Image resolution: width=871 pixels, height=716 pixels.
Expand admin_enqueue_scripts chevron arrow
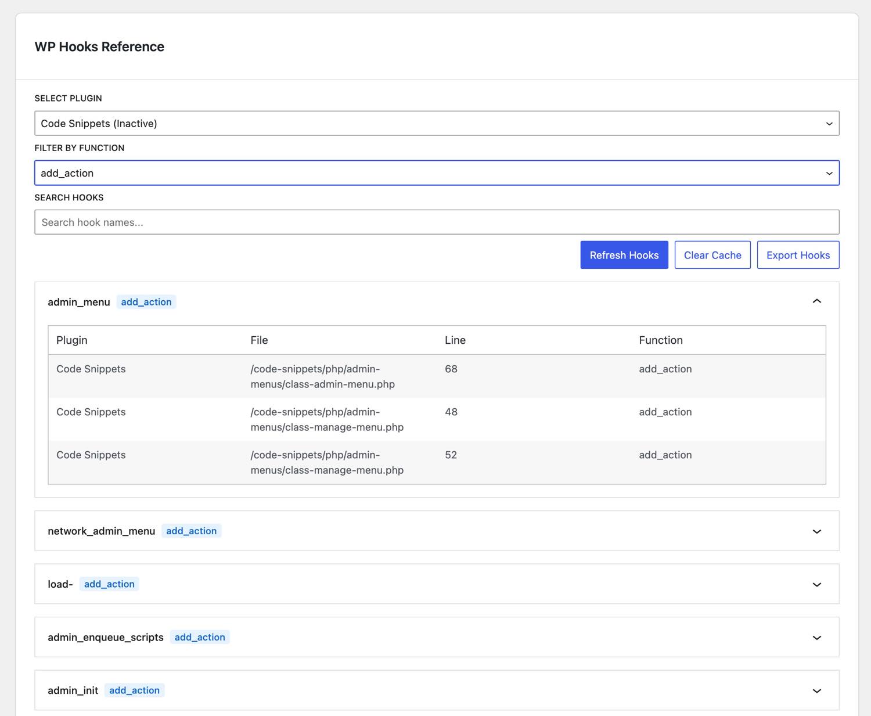click(816, 638)
